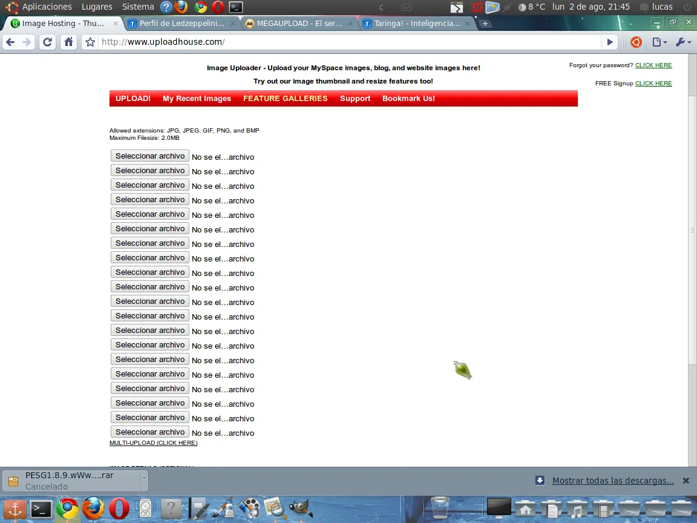The image size is (697, 523).
Task: Bookmark this page with the star icon
Action: point(90,42)
